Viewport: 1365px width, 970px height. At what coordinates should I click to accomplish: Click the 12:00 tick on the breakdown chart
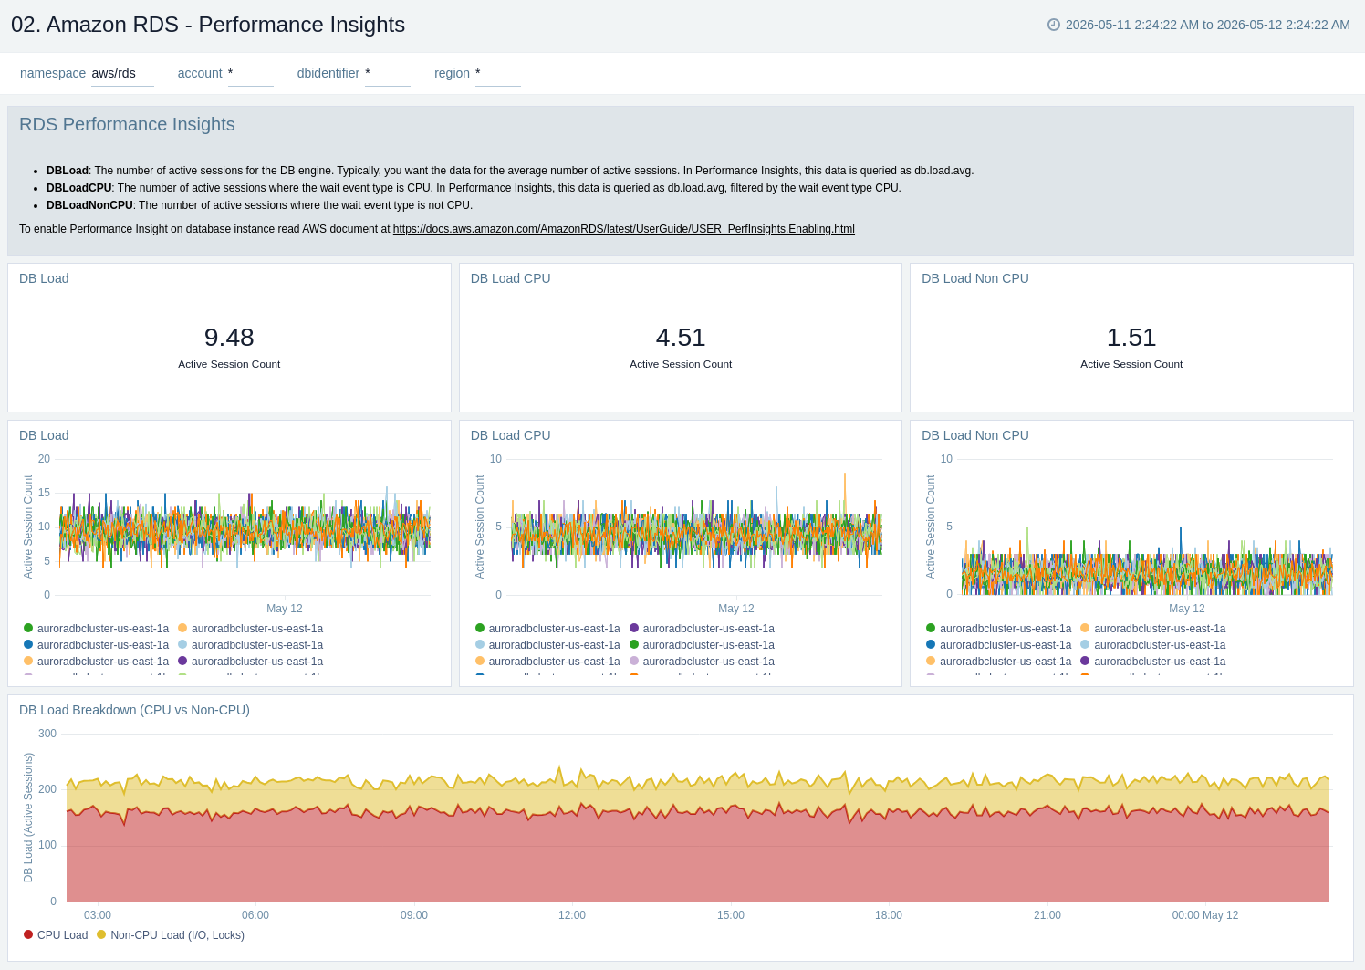tap(572, 915)
